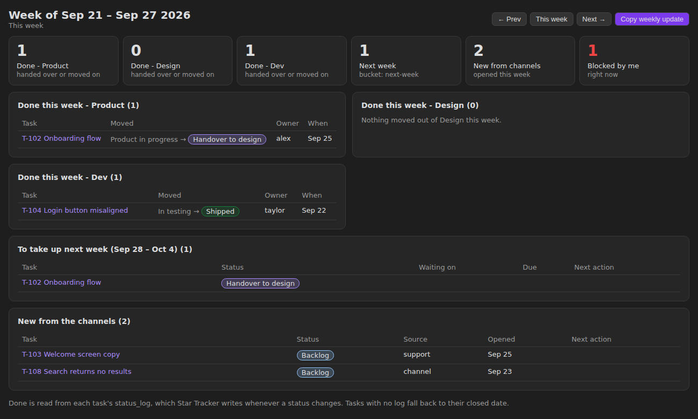Click the Sep 25 date in the T-102 Product row
The height and width of the screenshot is (419, 698).
coord(320,139)
